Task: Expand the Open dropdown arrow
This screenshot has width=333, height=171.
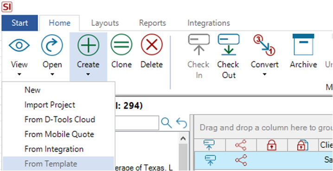Action: pyautogui.click(x=52, y=74)
